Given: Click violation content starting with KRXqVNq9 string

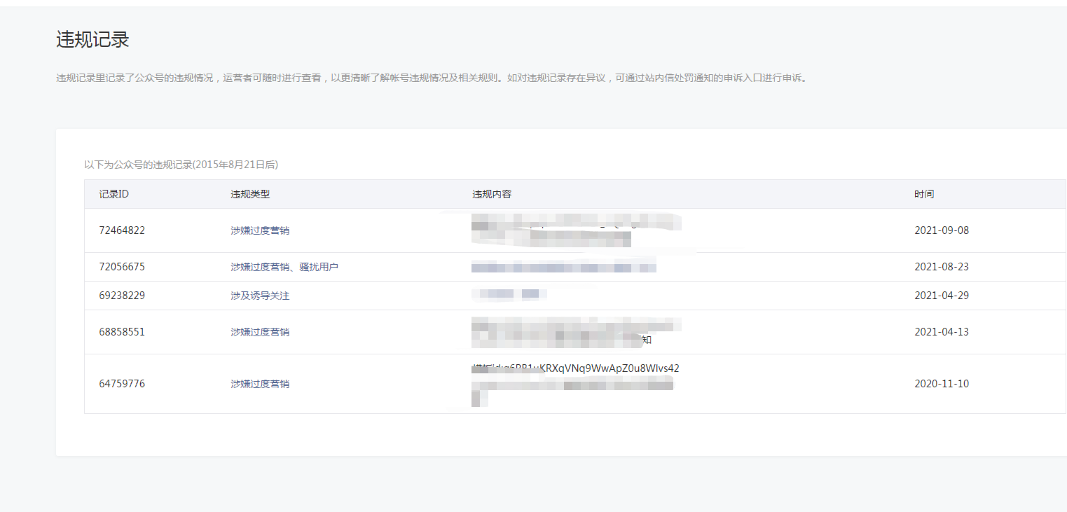Looking at the screenshot, I should (x=576, y=369).
